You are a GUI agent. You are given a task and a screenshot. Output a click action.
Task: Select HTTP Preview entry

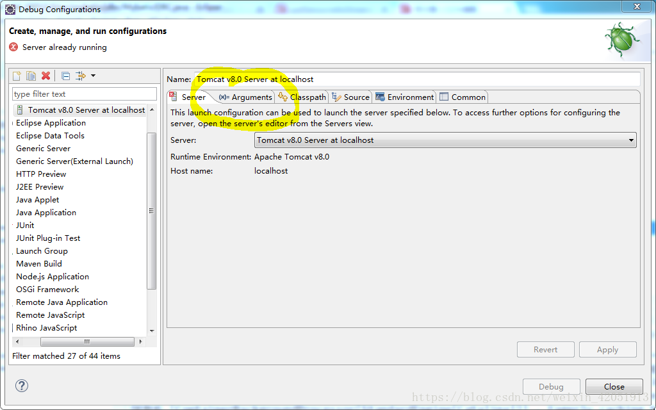pos(41,174)
